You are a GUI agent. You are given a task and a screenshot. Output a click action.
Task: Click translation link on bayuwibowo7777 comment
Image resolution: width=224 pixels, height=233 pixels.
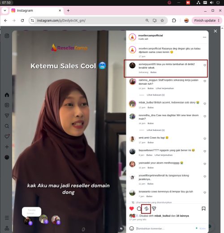tap(164, 155)
